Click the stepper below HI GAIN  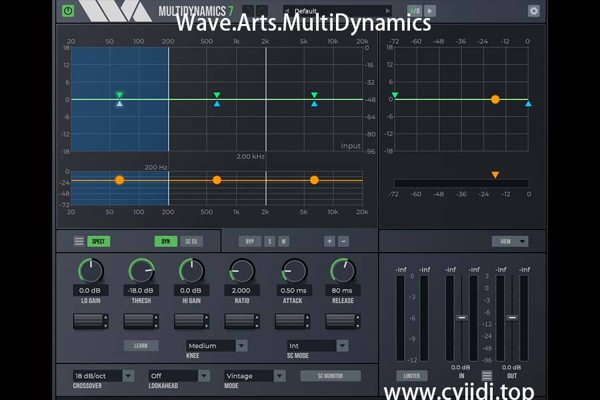(x=191, y=321)
